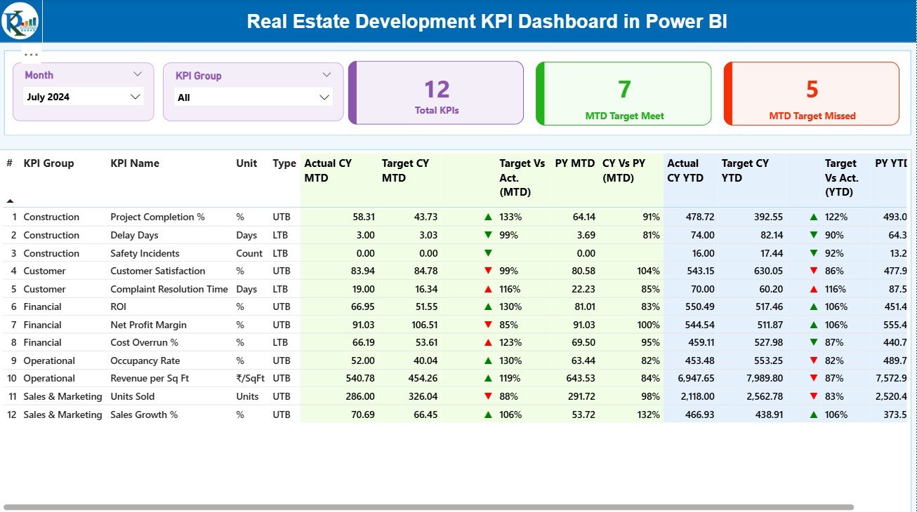Select the Total KPIs card
The height and width of the screenshot is (512, 917).
click(x=436, y=93)
